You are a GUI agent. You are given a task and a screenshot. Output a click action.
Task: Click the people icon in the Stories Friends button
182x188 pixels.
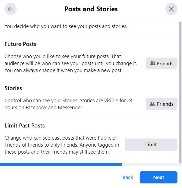(x=152, y=104)
